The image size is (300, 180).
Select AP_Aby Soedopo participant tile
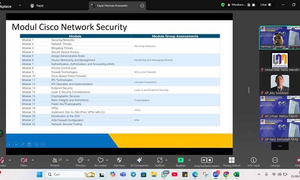tap(280, 85)
